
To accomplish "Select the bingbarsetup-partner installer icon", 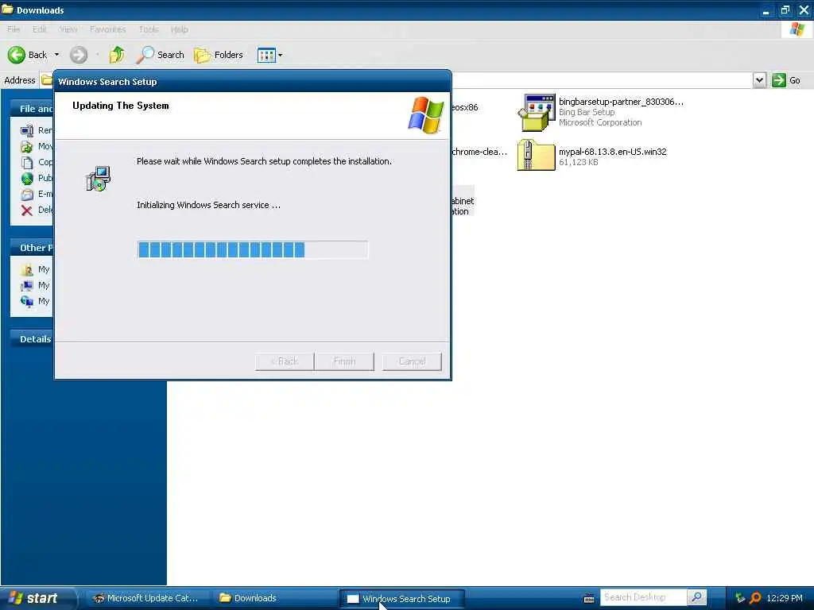I will [x=537, y=112].
